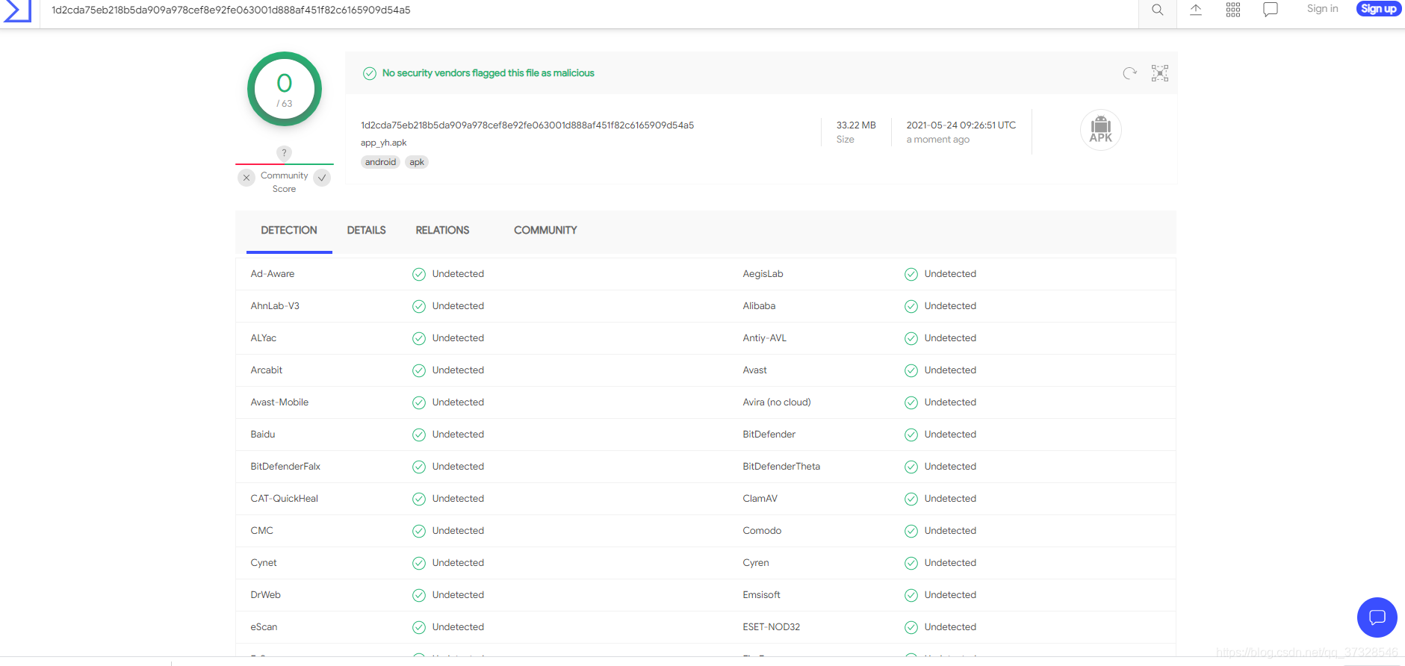The image size is (1405, 666).
Task: Click the CAT-QuickHeal vendor name
Action: point(285,499)
